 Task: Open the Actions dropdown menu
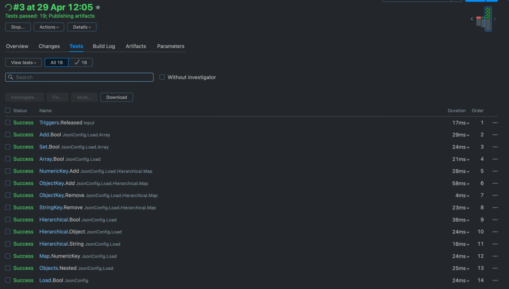[49, 27]
